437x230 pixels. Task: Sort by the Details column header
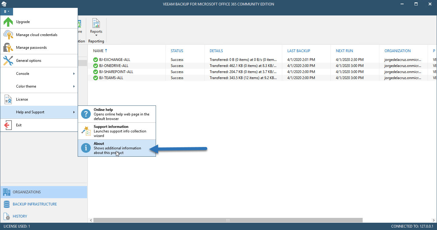click(216, 51)
